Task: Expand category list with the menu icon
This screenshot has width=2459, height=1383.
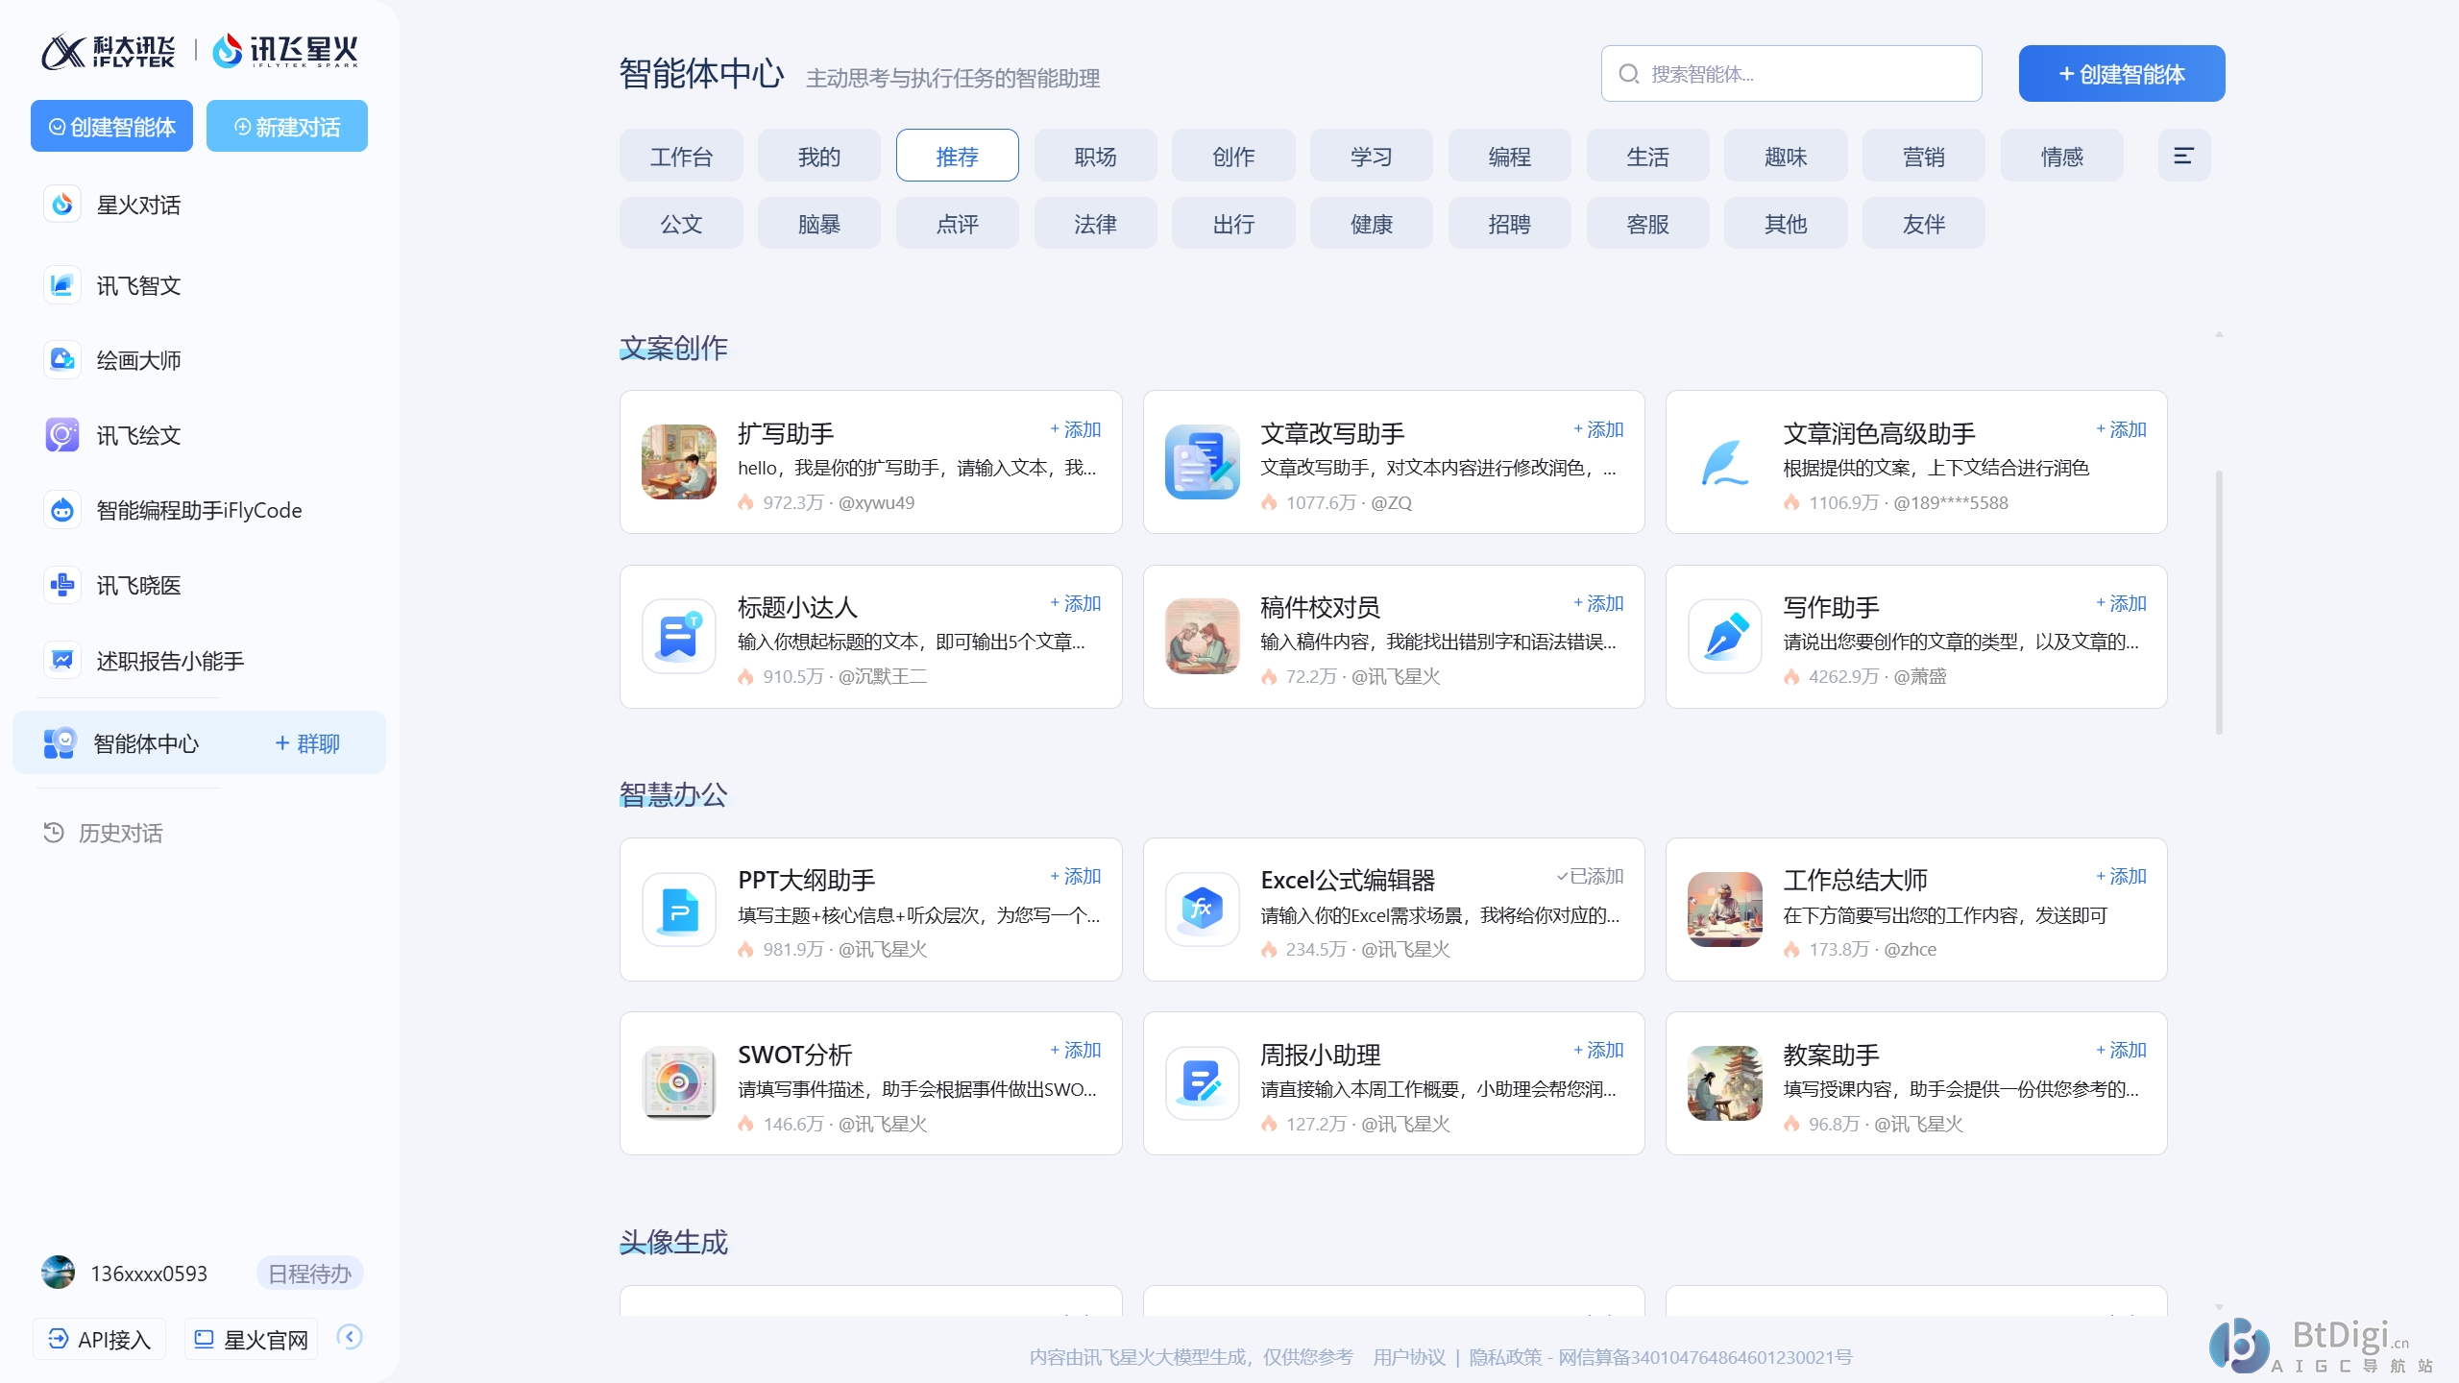Action: point(2183,156)
